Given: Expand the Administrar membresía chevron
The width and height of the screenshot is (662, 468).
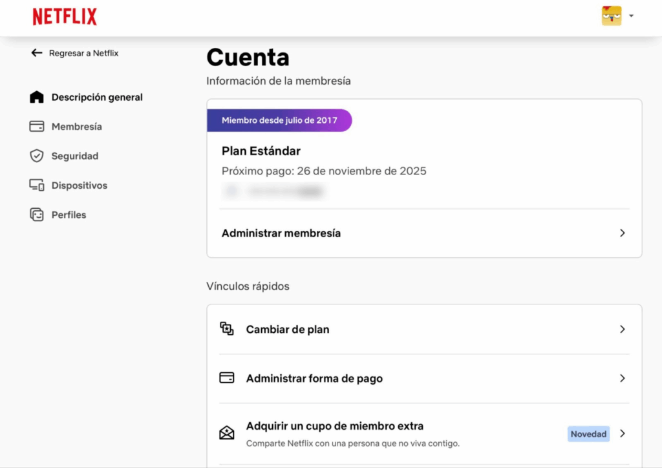Looking at the screenshot, I should [x=622, y=233].
